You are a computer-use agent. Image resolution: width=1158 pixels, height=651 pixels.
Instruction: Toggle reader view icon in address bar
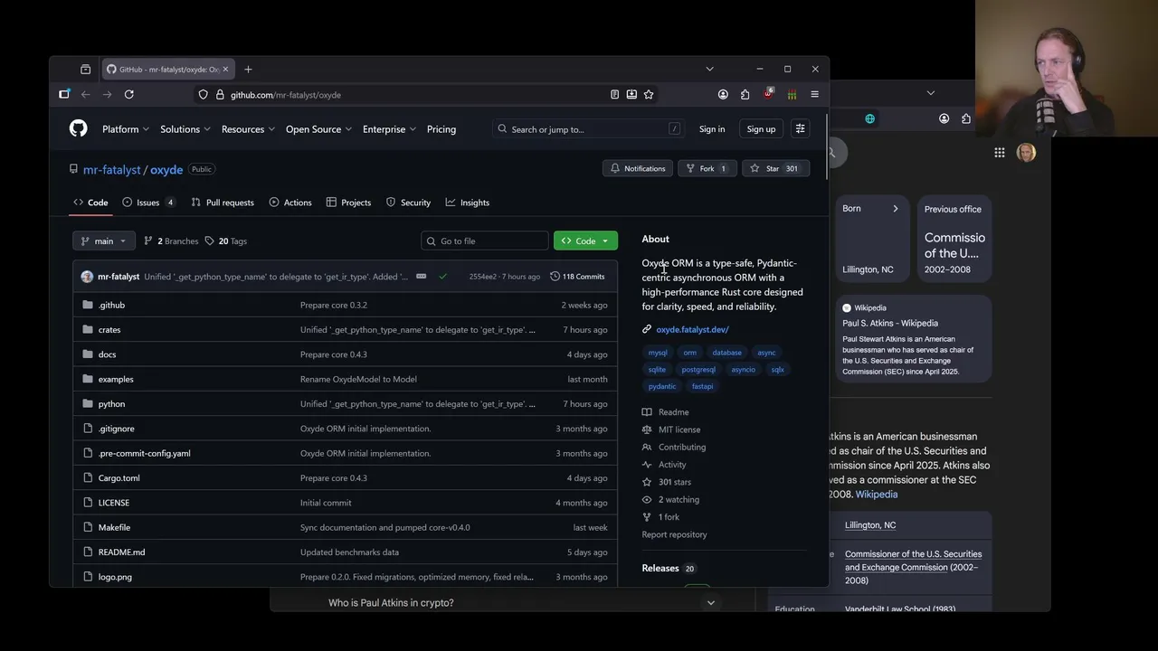click(614, 94)
